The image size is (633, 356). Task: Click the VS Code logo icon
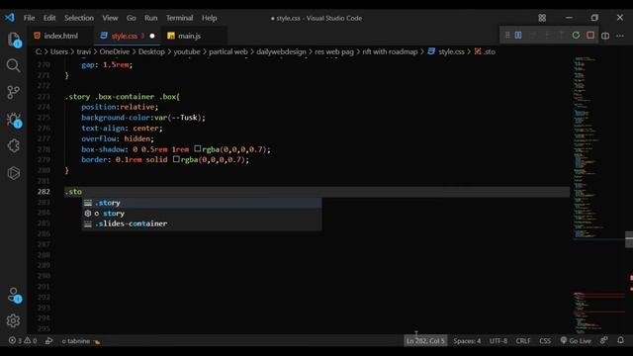point(10,18)
